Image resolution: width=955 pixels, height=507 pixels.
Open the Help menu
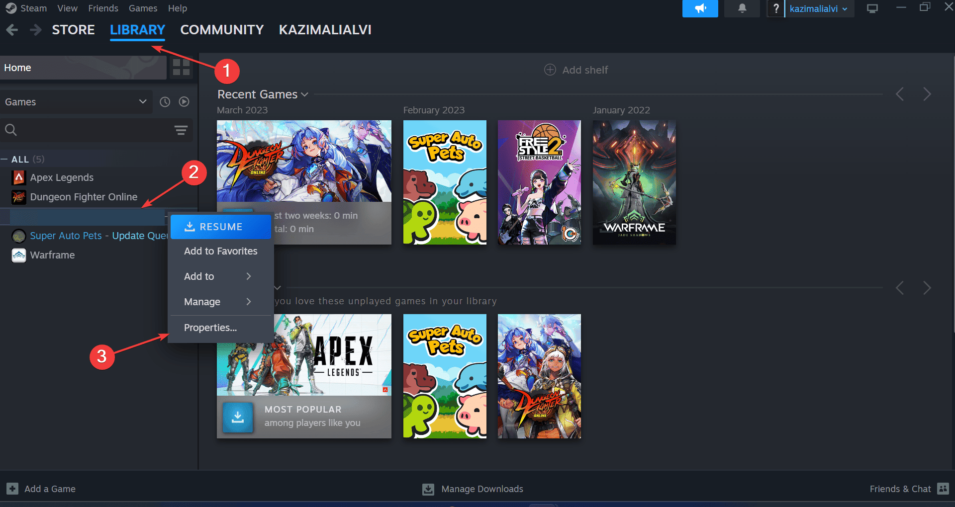(x=178, y=8)
